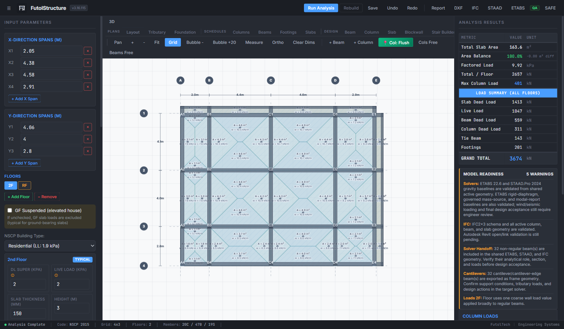This screenshot has width=564, height=329.
Task: Delete the X2 span with its red x
Action: click(88, 63)
